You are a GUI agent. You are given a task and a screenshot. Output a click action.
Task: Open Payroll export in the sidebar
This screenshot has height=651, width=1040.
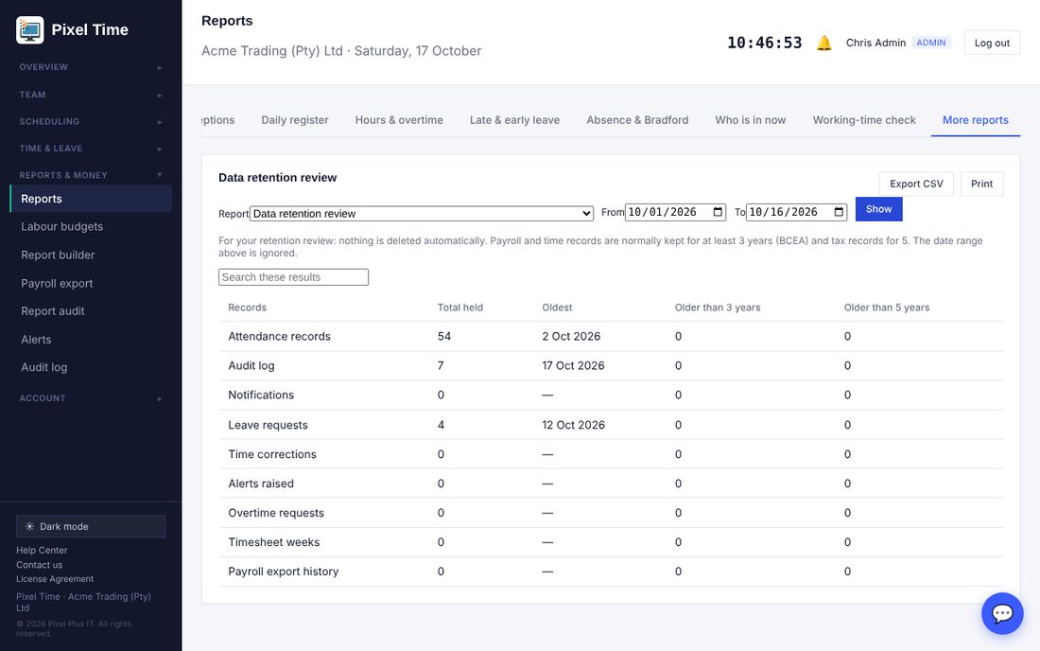click(91, 283)
